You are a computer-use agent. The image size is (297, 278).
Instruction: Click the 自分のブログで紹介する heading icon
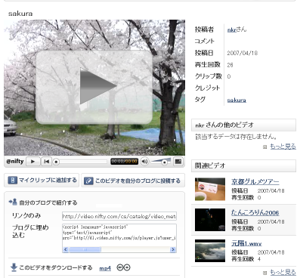[13, 202]
